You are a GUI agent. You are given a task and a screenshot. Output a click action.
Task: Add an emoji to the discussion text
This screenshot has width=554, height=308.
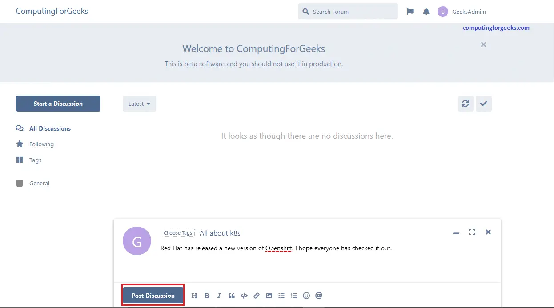point(306,295)
